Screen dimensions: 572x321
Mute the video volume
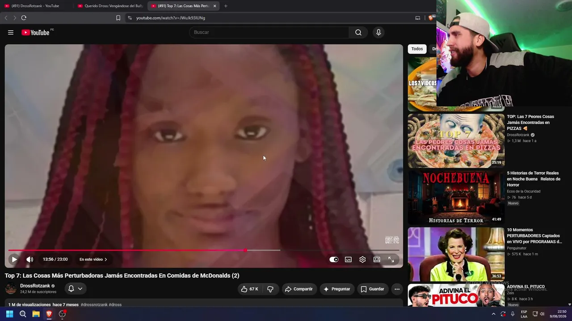(29, 259)
